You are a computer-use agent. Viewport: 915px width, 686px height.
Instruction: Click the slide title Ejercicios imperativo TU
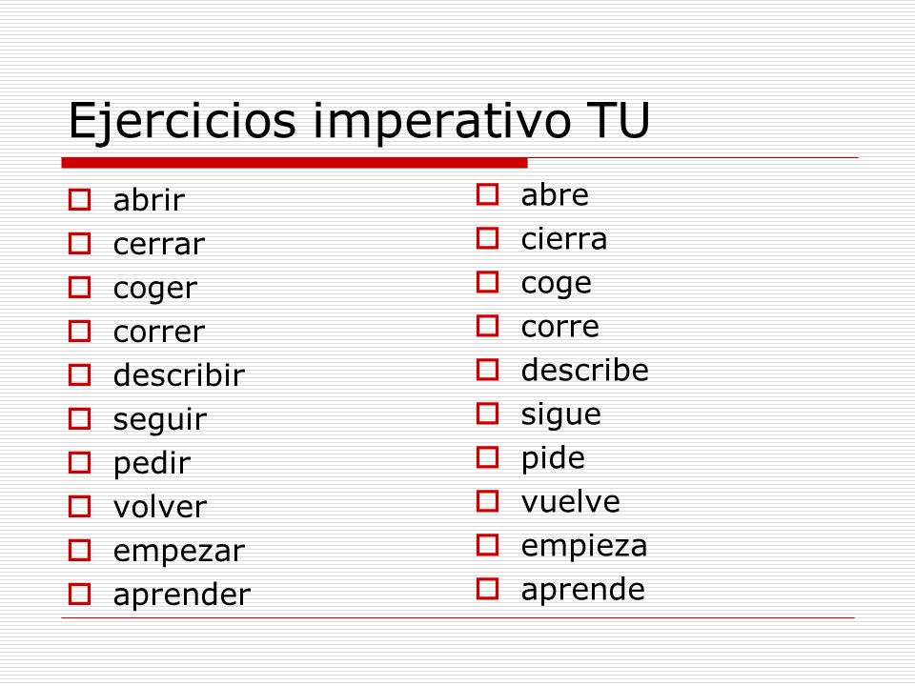click(x=359, y=121)
